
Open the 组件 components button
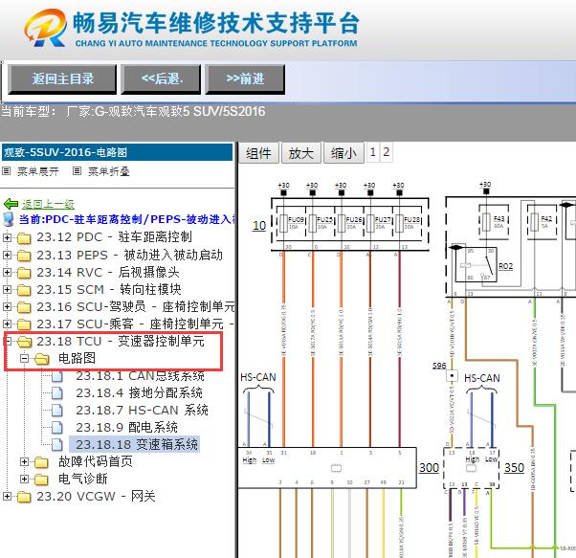258,153
